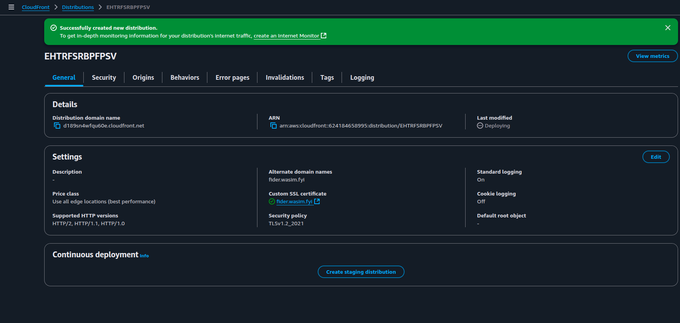This screenshot has height=323, width=680.
Task: Go to CloudFront breadcrumb
Action: tap(36, 7)
